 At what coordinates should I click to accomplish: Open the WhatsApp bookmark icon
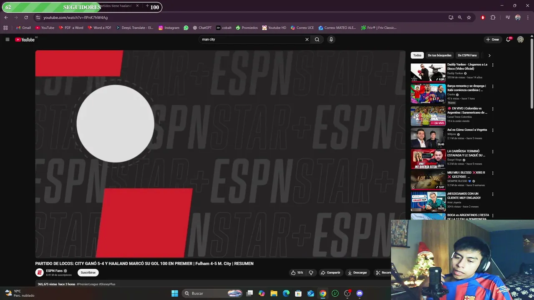coord(186,28)
